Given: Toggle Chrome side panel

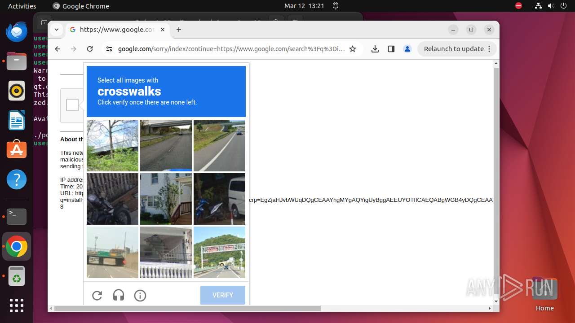Looking at the screenshot, I should pos(391,49).
